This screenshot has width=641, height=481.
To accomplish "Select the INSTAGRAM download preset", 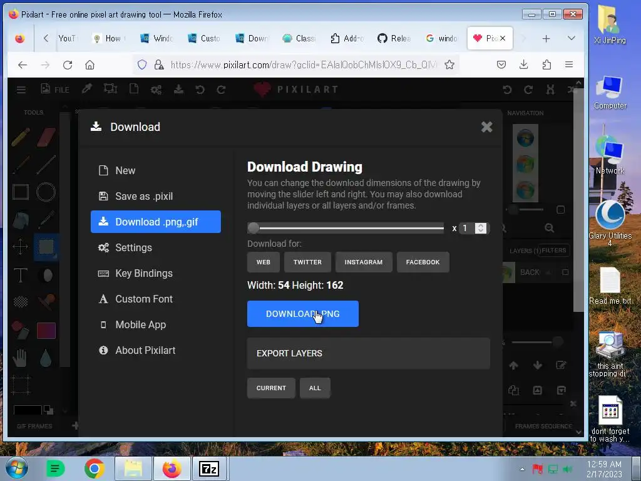I will click(364, 262).
